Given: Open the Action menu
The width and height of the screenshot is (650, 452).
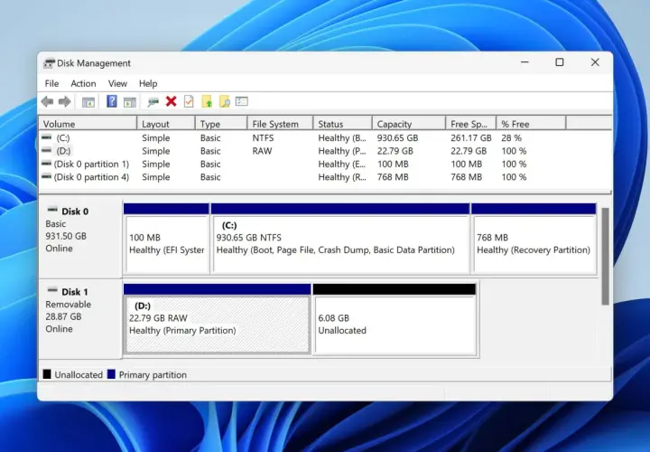Looking at the screenshot, I should coord(83,83).
